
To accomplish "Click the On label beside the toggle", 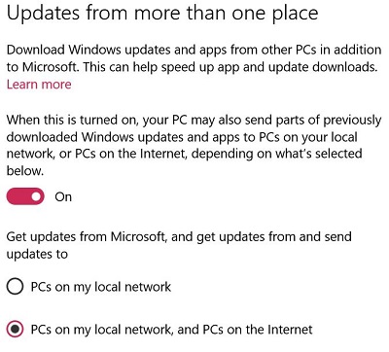I will click(x=63, y=196).
